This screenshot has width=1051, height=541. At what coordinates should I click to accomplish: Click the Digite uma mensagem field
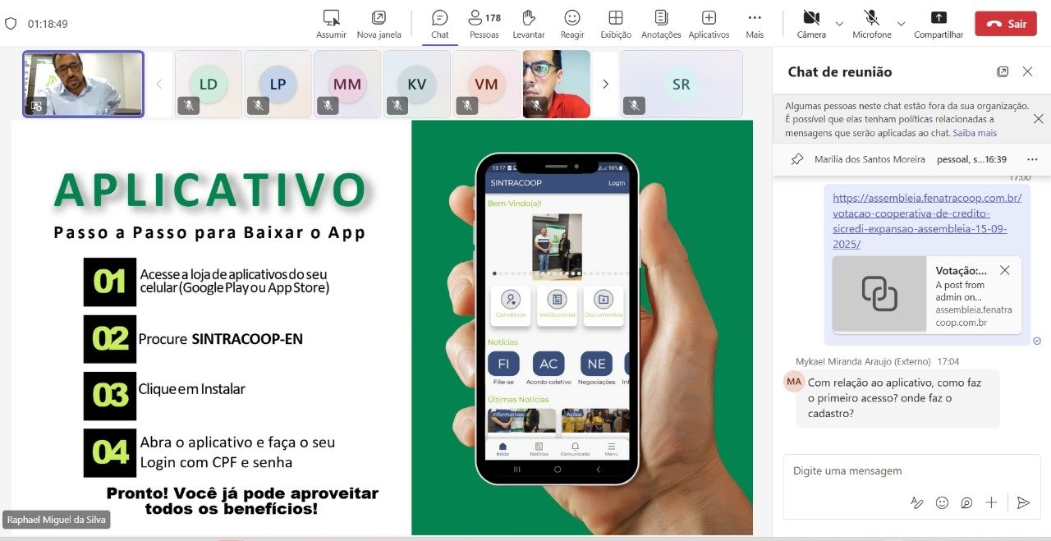click(x=903, y=471)
